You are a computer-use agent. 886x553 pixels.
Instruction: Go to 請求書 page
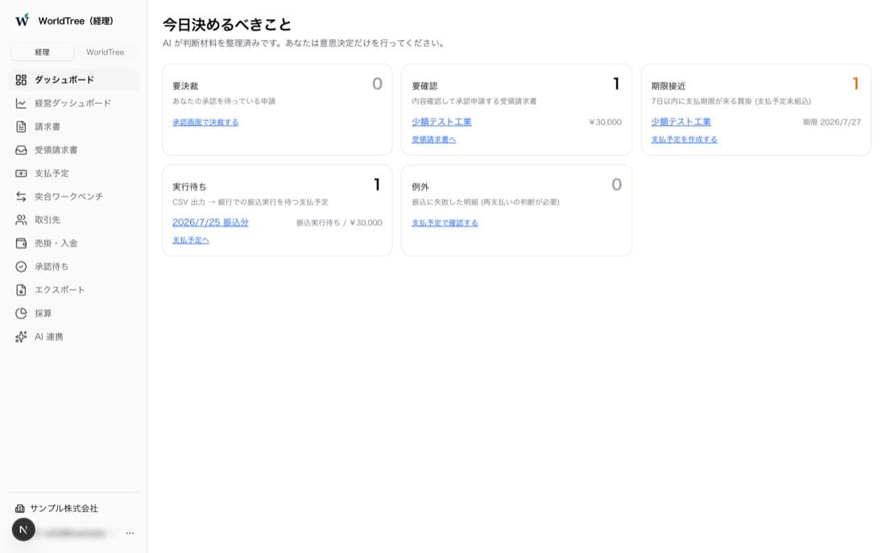pos(74,126)
